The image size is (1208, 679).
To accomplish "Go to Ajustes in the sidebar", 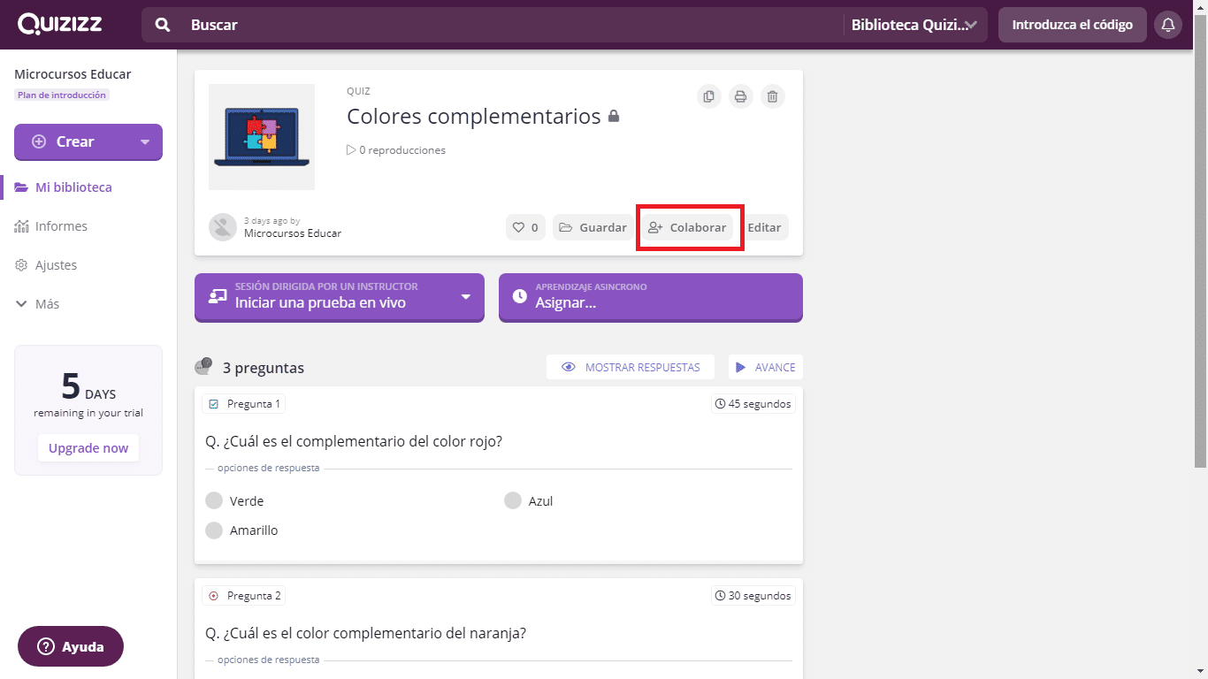I will (55, 265).
